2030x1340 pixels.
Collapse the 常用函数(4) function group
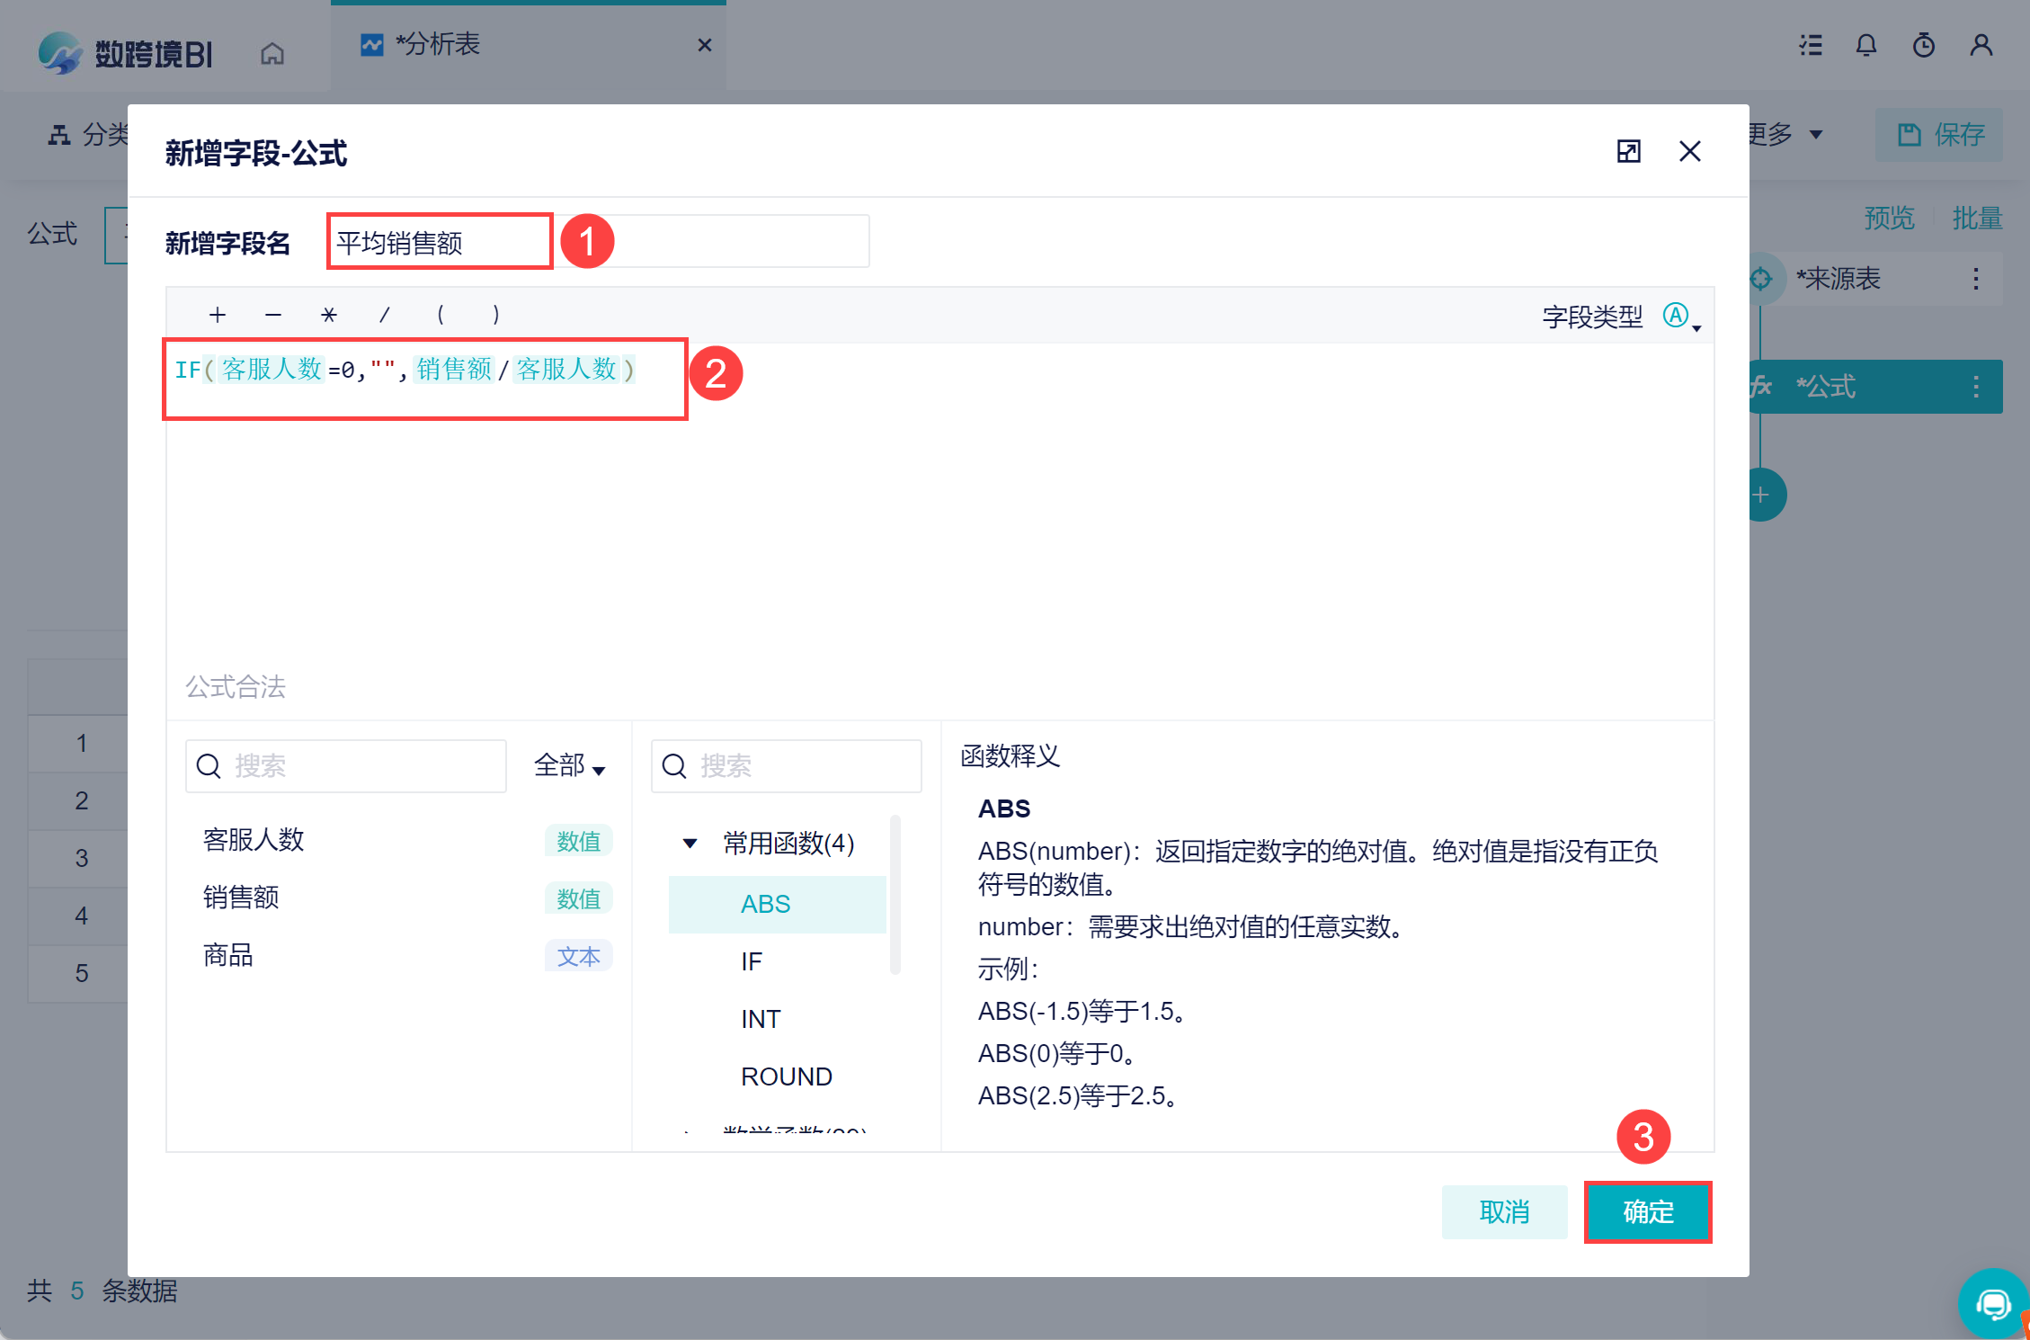(690, 844)
